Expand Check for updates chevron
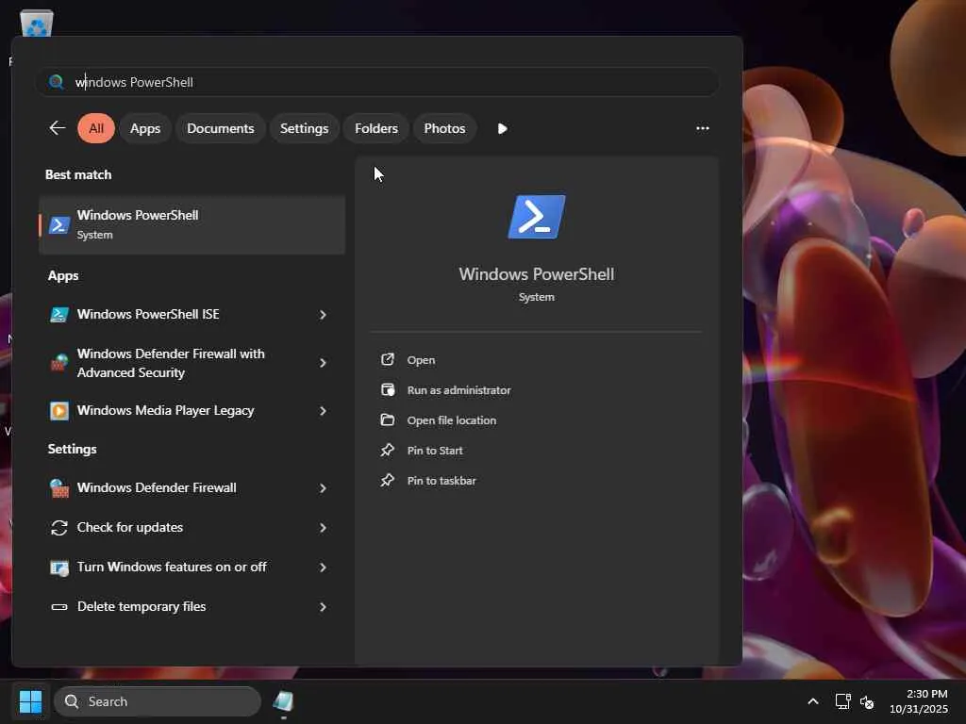 point(323,528)
